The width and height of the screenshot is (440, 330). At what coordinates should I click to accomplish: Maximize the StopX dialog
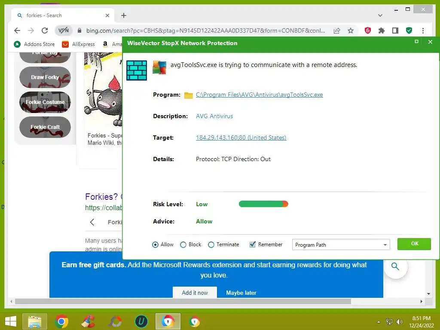(x=416, y=42)
